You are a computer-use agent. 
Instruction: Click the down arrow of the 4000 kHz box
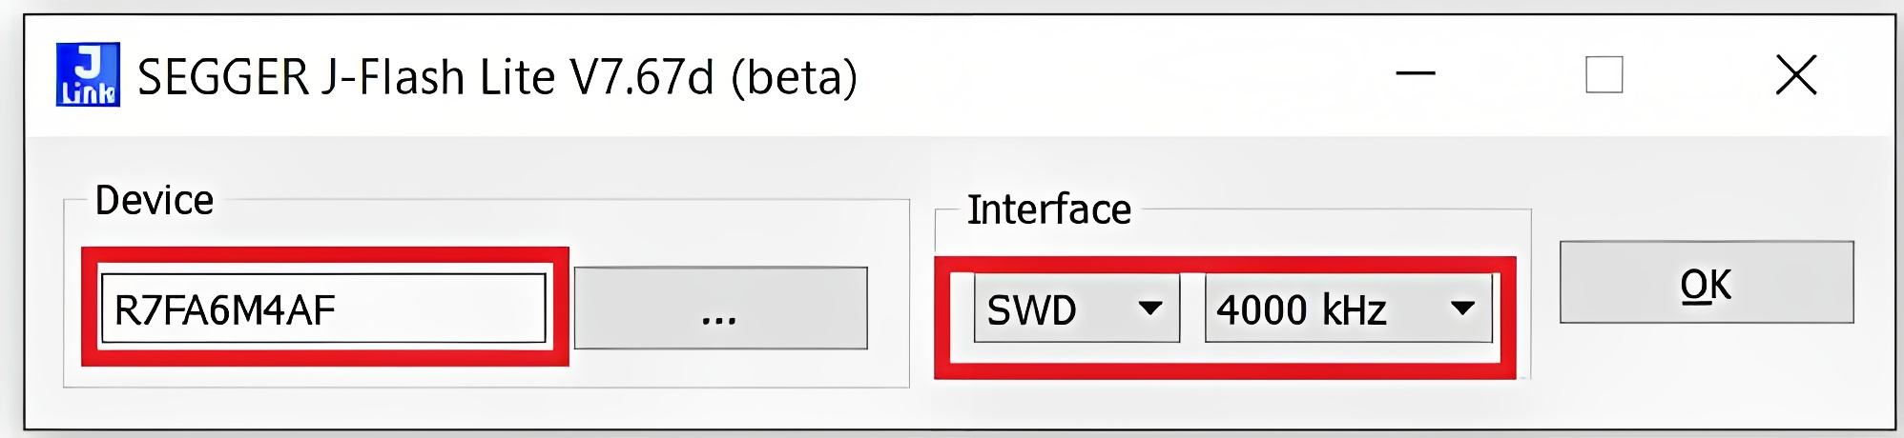[1462, 309]
